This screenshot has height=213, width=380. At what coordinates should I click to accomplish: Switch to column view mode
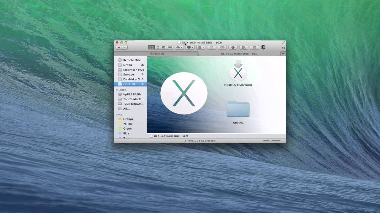[x=164, y=47]
